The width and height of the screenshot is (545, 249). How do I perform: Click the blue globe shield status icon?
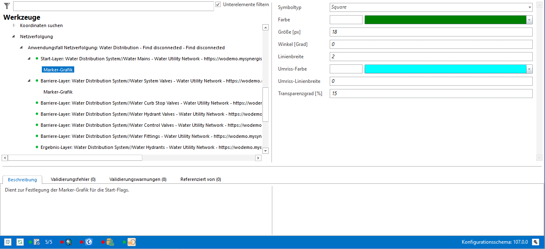point(89,242)
